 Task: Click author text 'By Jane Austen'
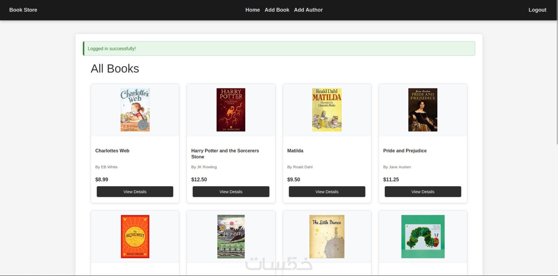coord(397,167)
